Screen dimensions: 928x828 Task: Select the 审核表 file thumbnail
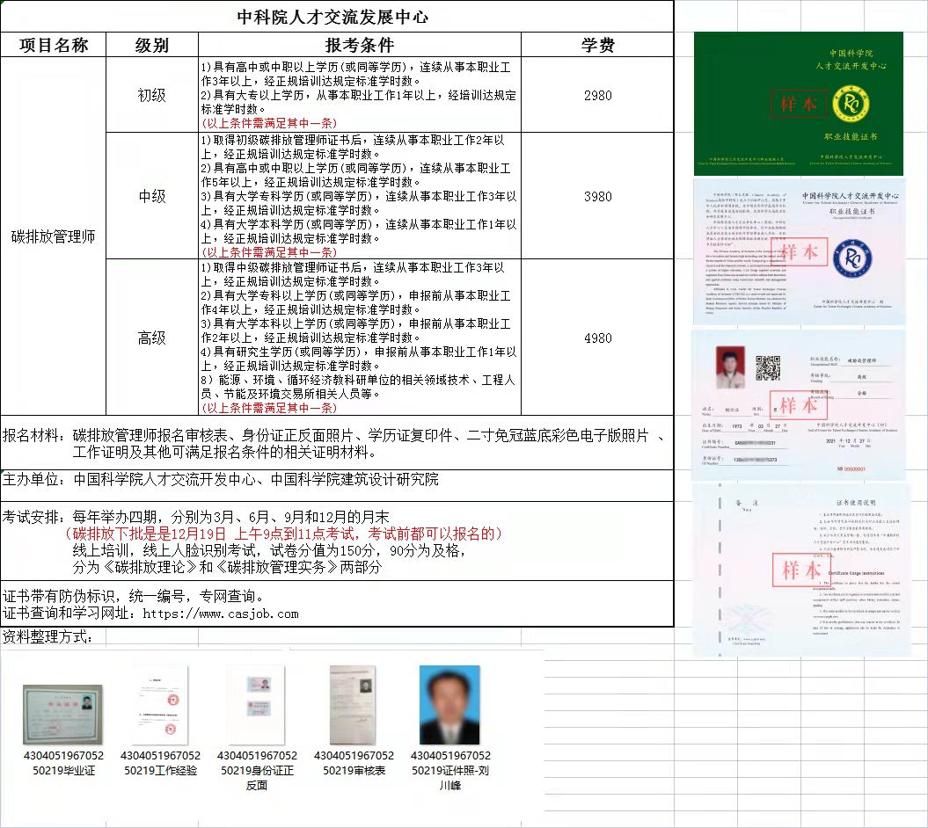354,704
